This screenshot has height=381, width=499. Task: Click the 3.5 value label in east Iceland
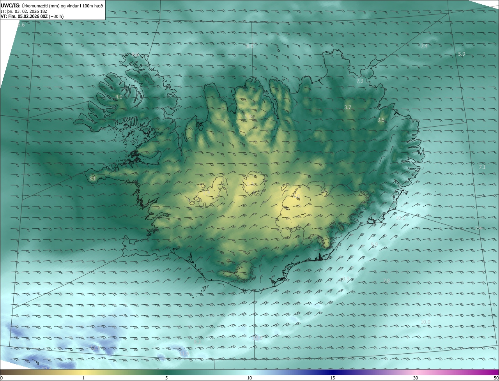pos(381,120)
